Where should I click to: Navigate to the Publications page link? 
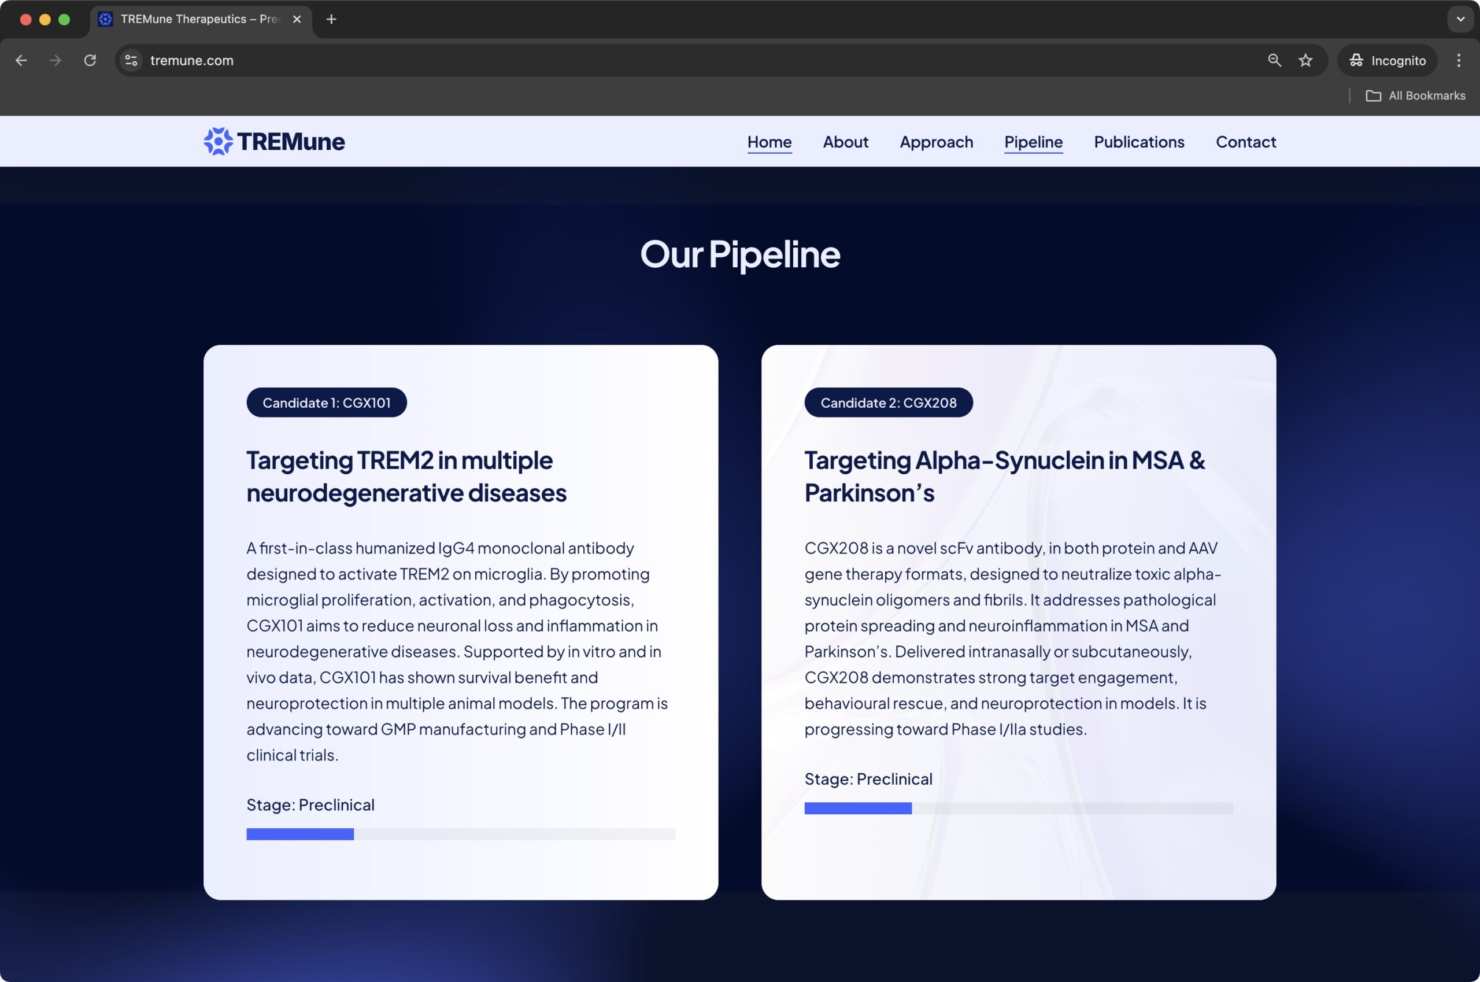(1139, 142)
